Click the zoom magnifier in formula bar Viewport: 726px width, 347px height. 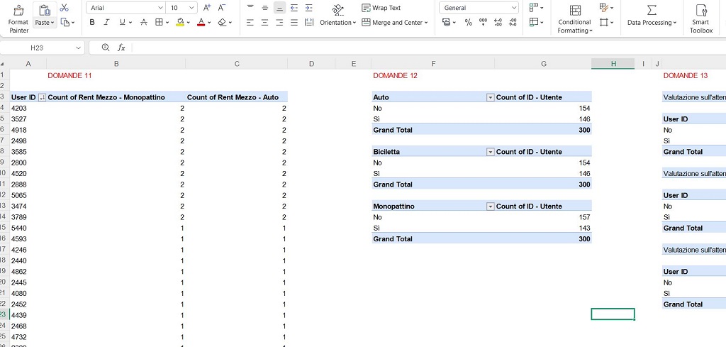106,48
